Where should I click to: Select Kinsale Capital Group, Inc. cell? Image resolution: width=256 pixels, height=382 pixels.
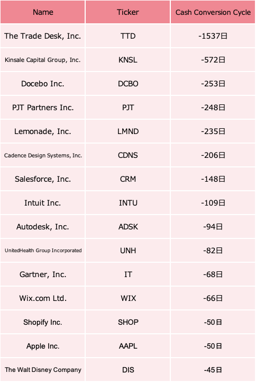click(43, 60)
